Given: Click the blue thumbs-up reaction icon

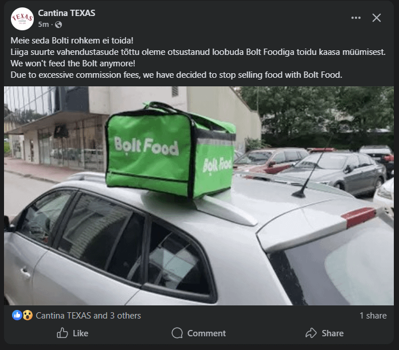Looking at the screenshot, I should [17, 315].
